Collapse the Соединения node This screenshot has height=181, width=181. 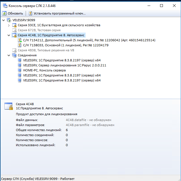[x=9, y=55]
